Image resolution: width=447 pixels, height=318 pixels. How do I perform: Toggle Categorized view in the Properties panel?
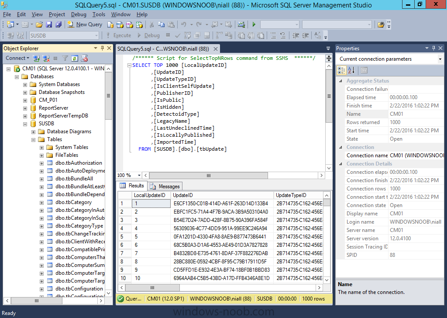pyautogui.click(x=341, y=70)
